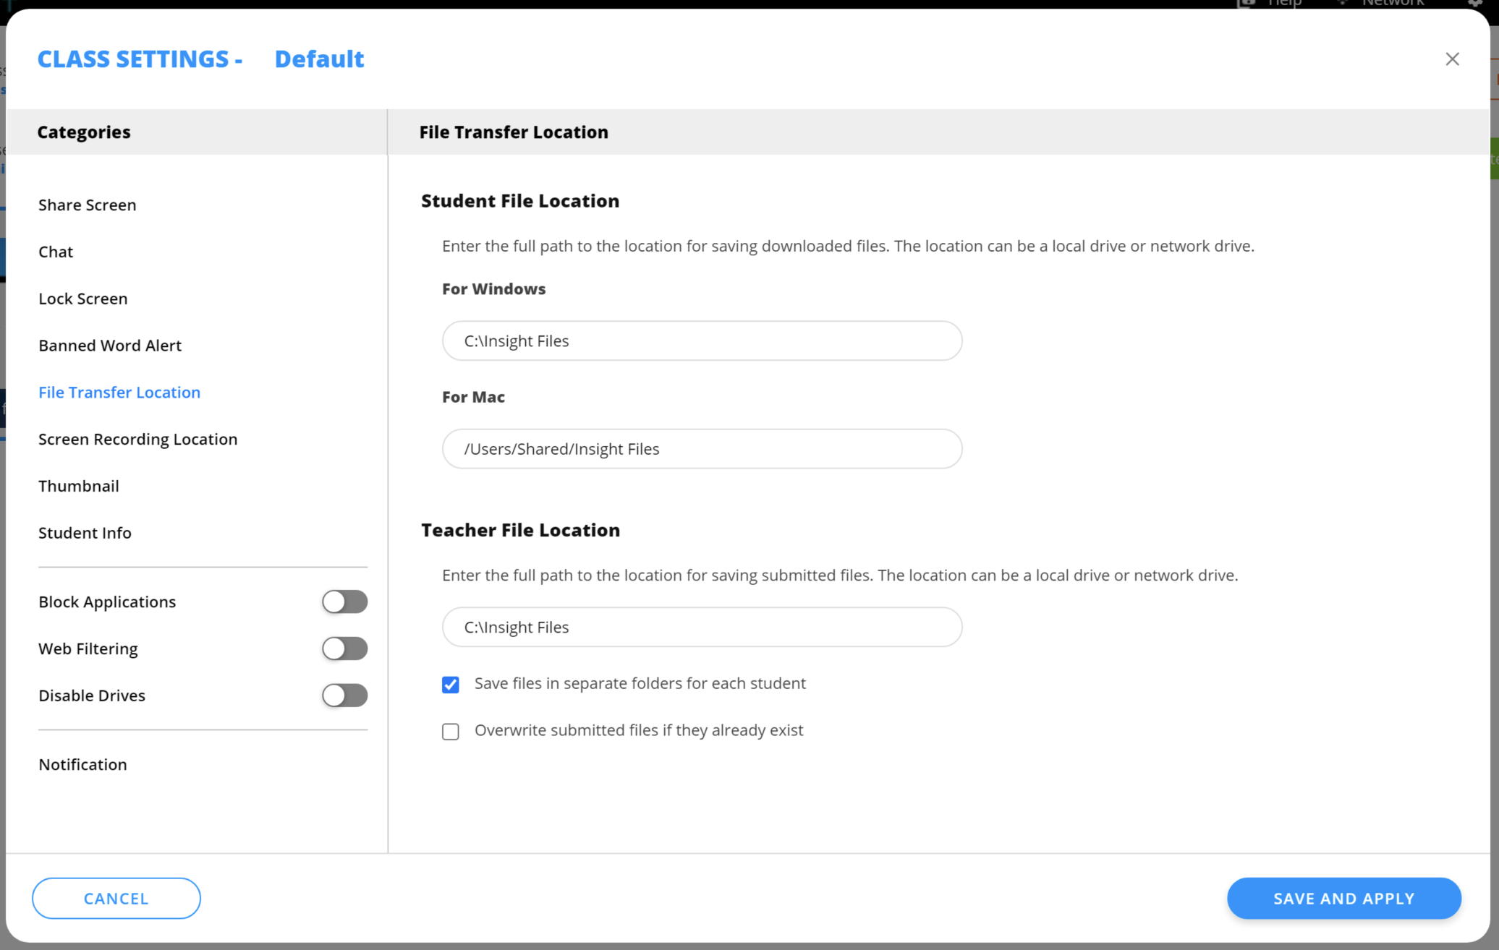Switch to the Thumbnail category
The height and width of the screenshot is (950, 1499).
click(78, 487)
